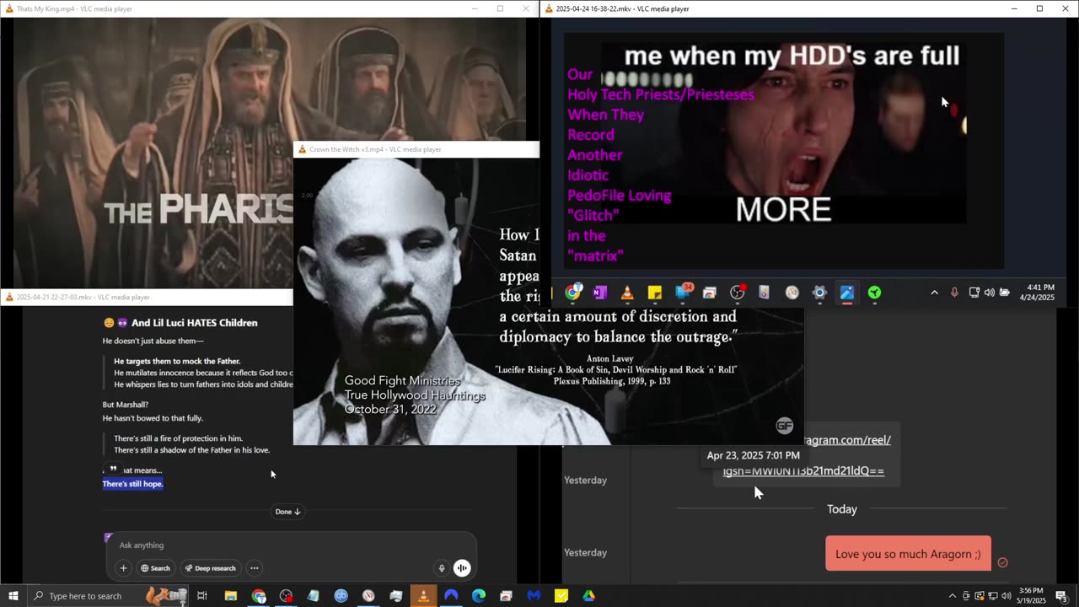Click the microphone tray icon in the recorded video
Screen dimensions: 1079x607
coord(954,293)
